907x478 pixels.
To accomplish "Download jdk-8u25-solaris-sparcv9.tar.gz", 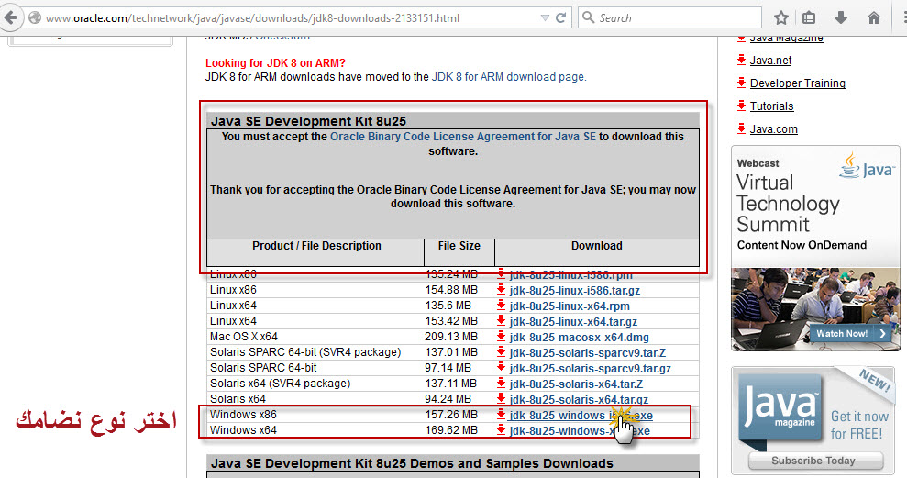I will click(x=590, y=369).
